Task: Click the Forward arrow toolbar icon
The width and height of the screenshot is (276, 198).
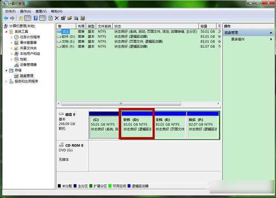Action: click(x=12, y=18)
